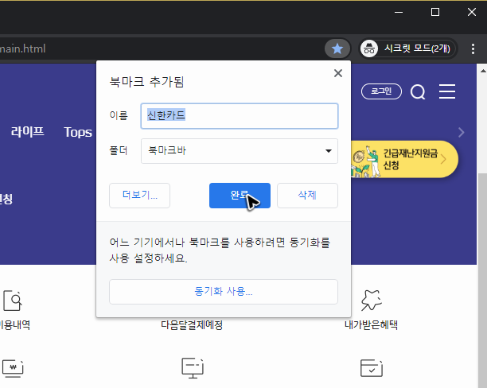Viewport: 487px width, 388px height.
Task: Maximize the browser window
Action: 435,12
